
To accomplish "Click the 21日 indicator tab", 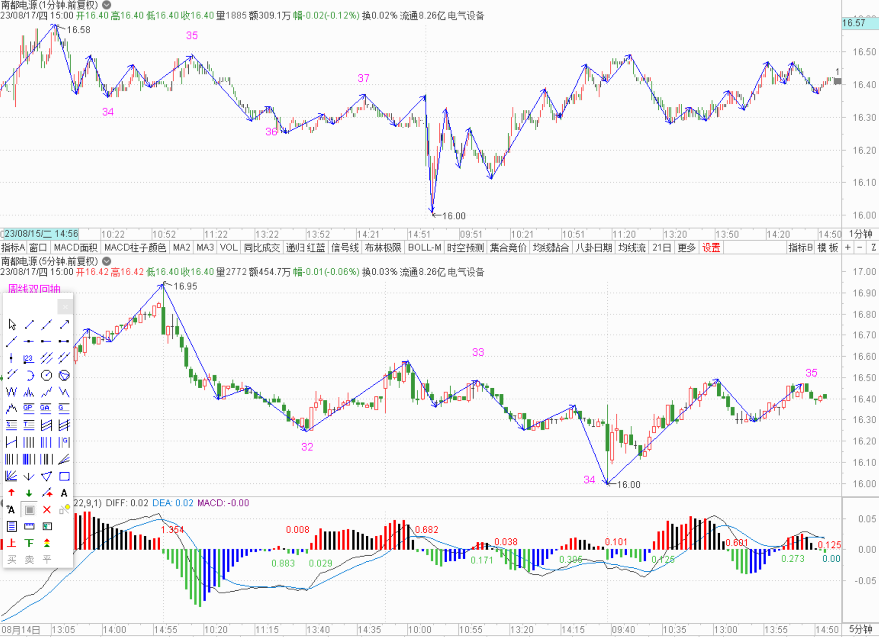I will 661,248.
